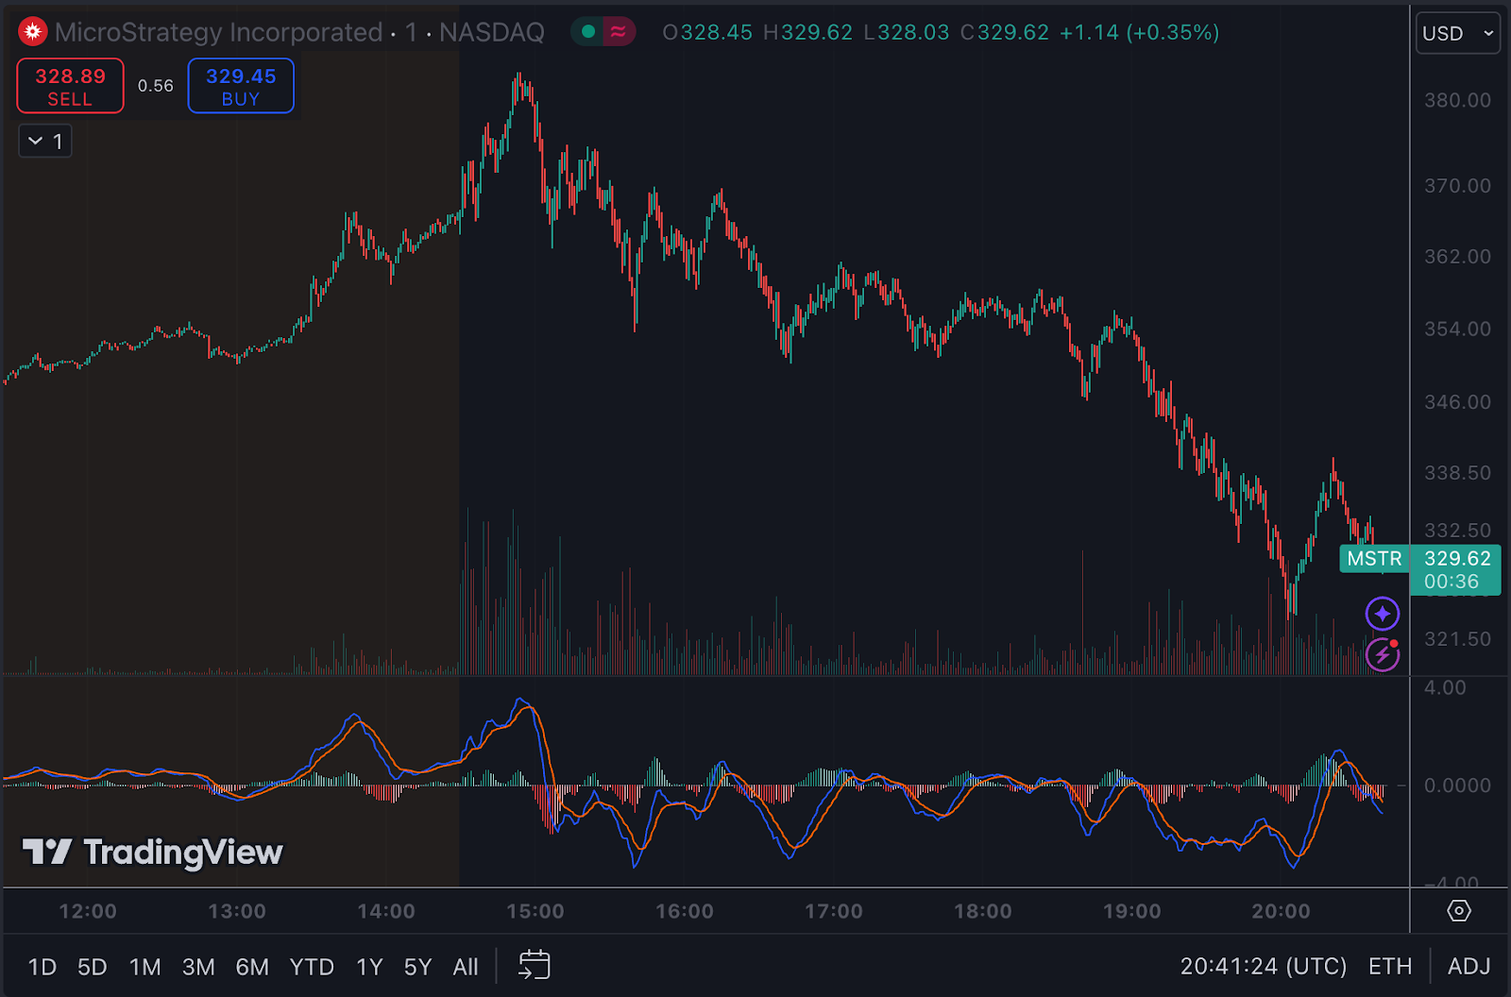Viewport: 1511px width, 997px height.
Task: Open the lightning bolt alerts icon
Action: tap(1383, 654)
